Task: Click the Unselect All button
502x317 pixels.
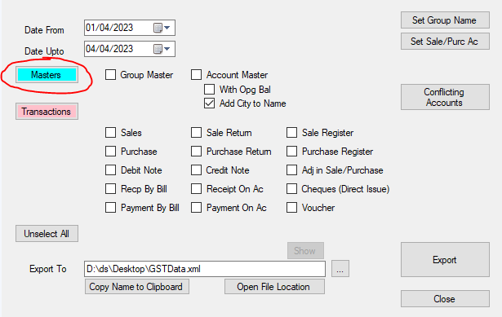Action: coord(47,234)
